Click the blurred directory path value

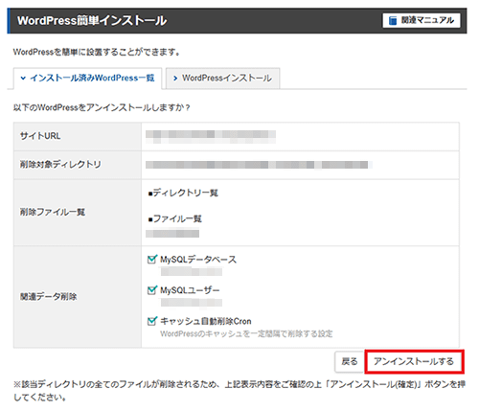click(259, 165)
